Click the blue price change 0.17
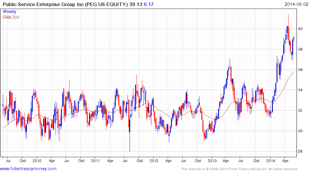Viewport: 311px width, 173px height. 149,4
